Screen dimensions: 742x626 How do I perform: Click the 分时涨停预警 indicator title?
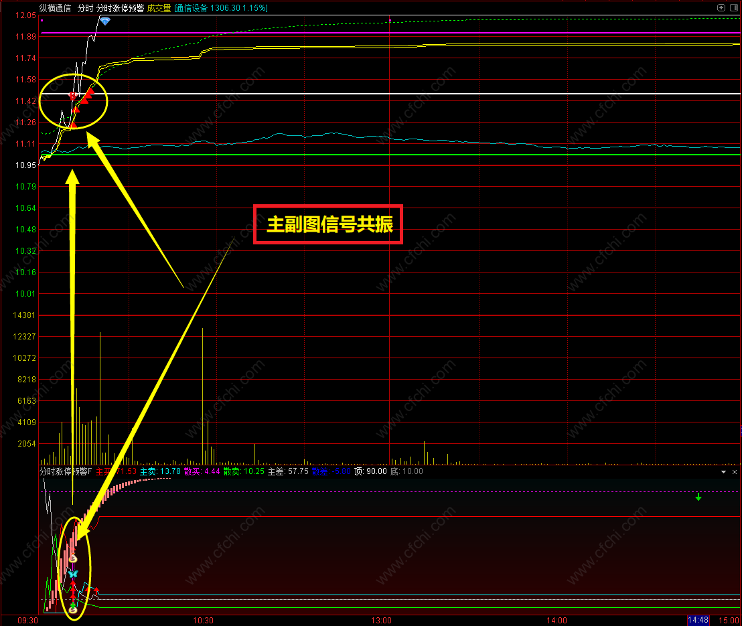(120, 8)
